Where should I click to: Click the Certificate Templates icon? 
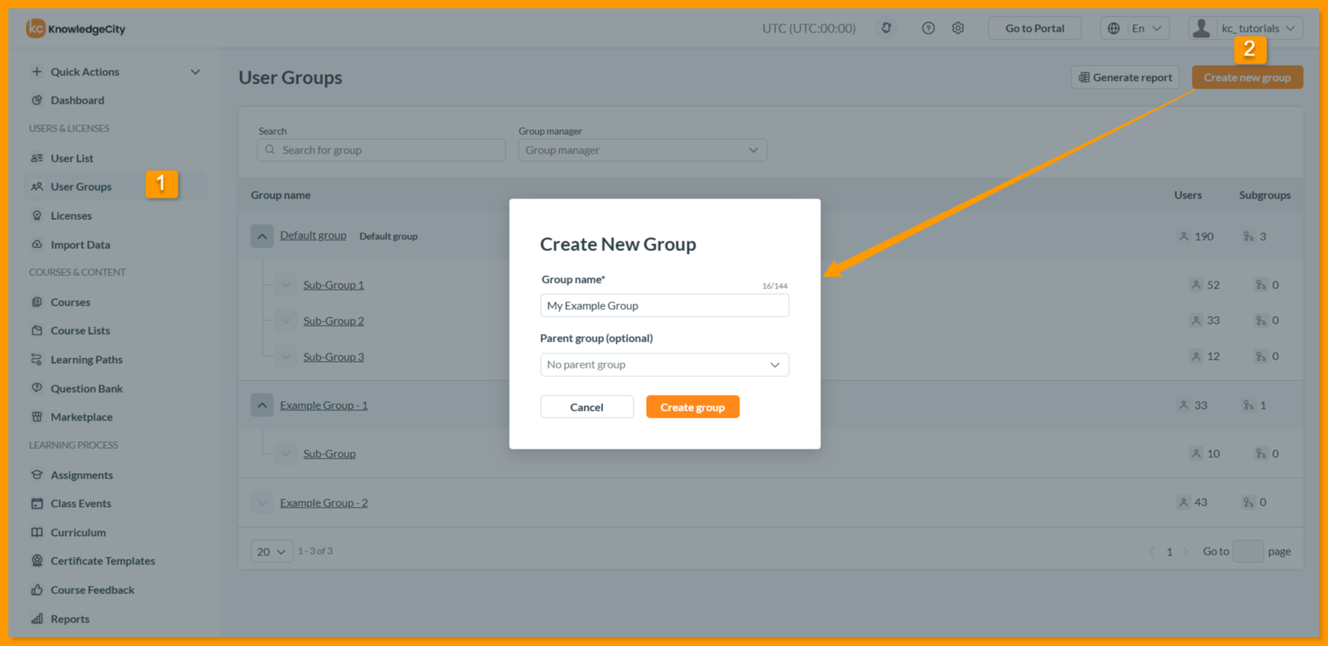tap(37, 561)
